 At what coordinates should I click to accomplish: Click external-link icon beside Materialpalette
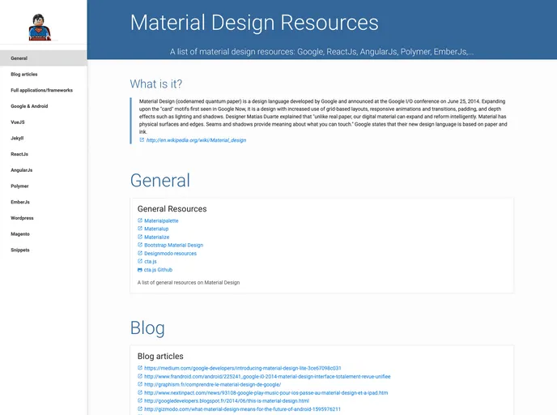[140, 220]
